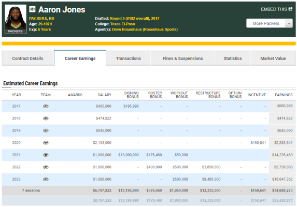Switch to the Market Value tab

pyautogui.click(x=273, y=58)
